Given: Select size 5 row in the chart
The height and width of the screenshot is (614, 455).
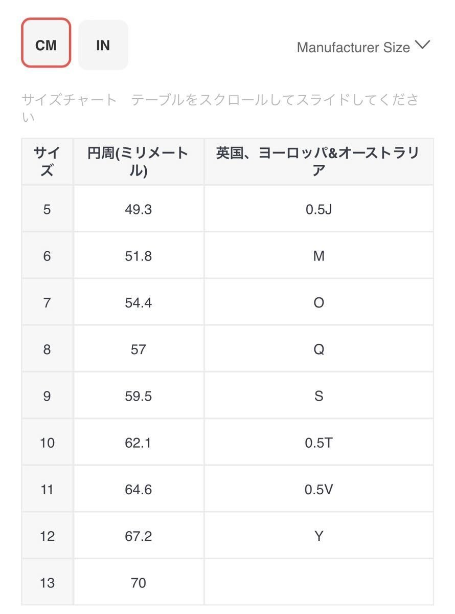Looking at the screenshot, I should (47, 209).
